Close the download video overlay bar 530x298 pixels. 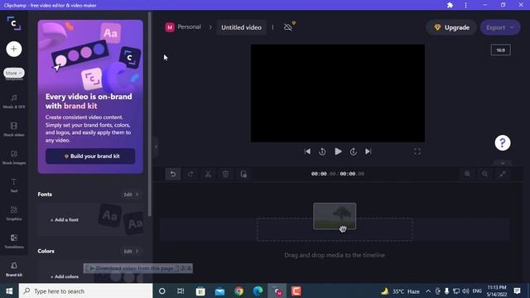click(x=190, y=268)
